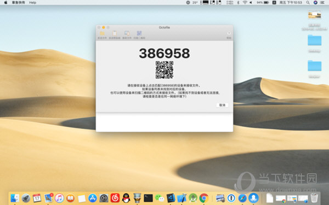329x205 pixels.
Task: Open Calendar showing 17 in Dock
Action: [x=37, y=198]
